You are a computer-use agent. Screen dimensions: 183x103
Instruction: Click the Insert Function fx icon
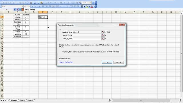[x=23, y=9]
